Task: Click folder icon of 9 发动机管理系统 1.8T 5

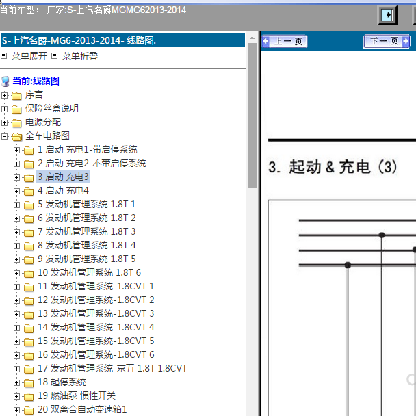Action: 29,260
